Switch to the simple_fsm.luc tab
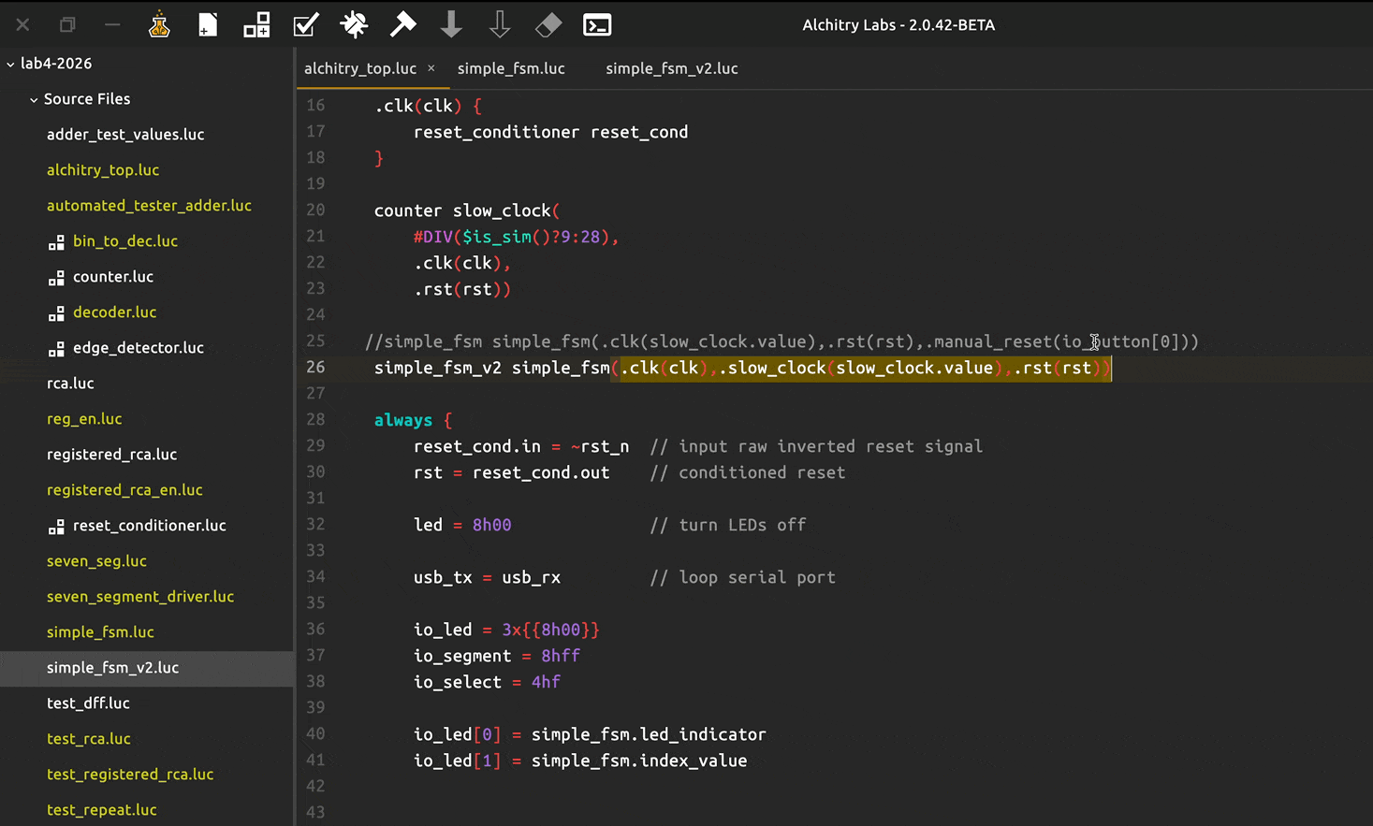1373x826 pixels. pyautogui.click(x=511, y=68)
